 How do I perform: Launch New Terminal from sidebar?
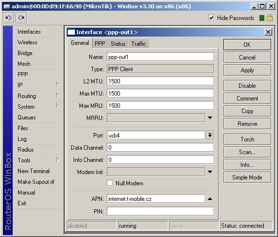point(38,171)
